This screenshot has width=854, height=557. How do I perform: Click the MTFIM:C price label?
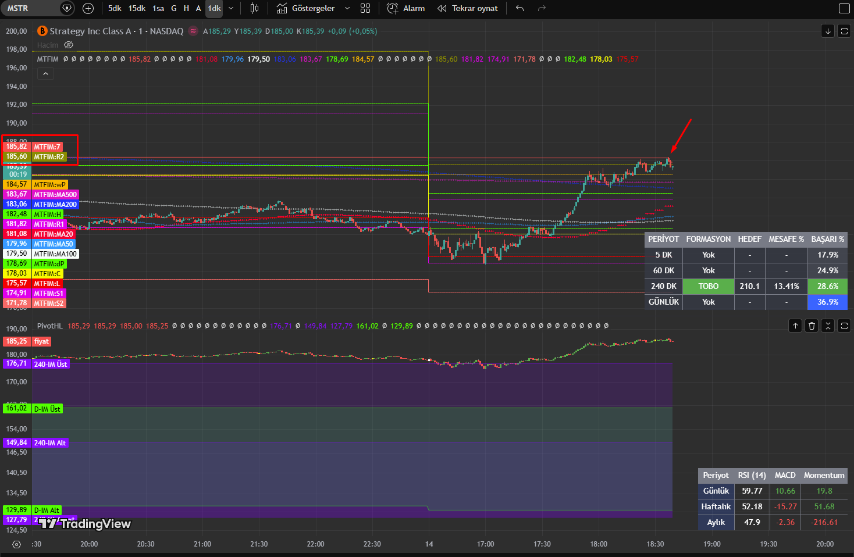pyautogui.click(x=48, y=274)
